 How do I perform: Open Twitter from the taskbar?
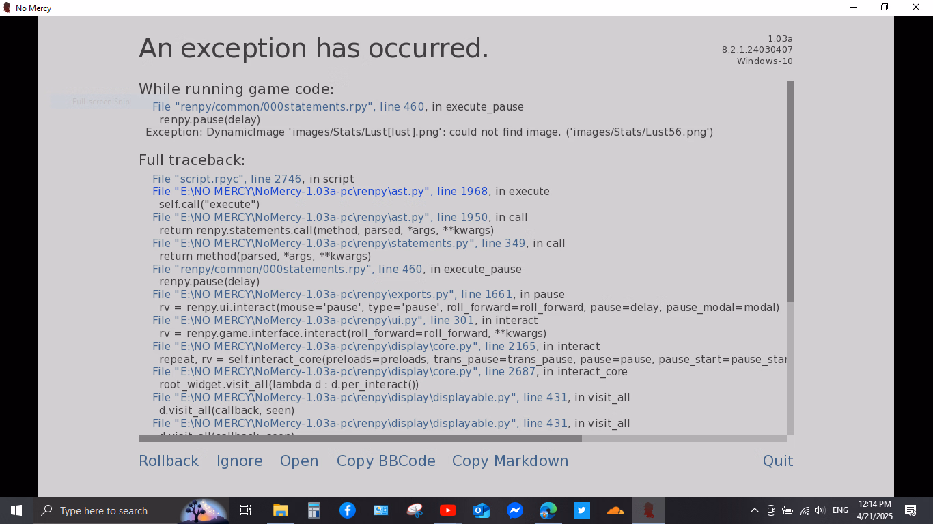point(582,510)
